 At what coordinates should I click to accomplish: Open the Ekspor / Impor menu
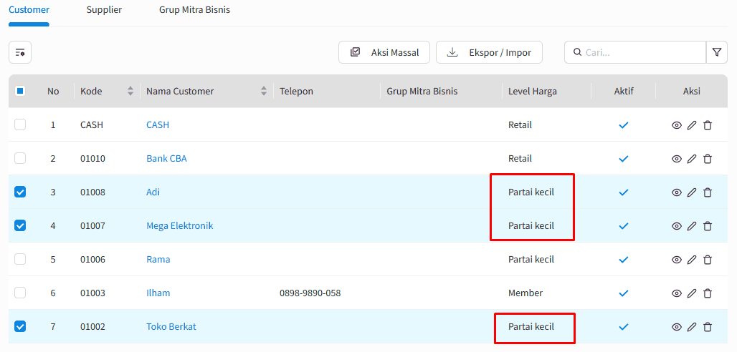click(x=489, y=52)
